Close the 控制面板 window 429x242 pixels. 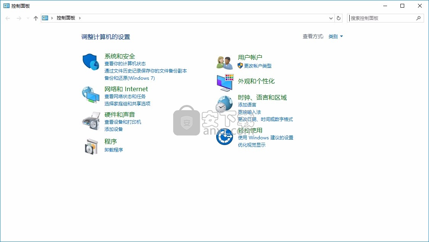point(420,6)
